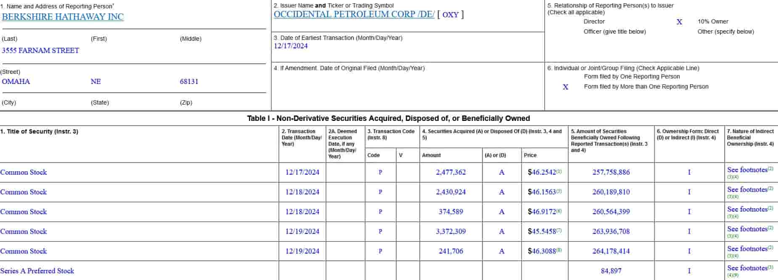
Task: Click the Series A Preferred Stock title
Action: (37, 271)
